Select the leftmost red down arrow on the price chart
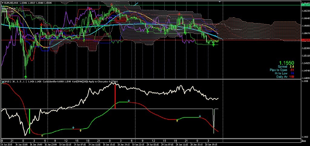This screenshot has width=310, height=146. click(41, 24)
